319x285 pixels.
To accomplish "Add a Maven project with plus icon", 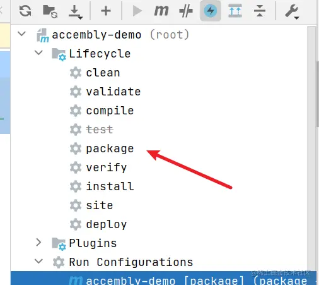I will 106,11.
